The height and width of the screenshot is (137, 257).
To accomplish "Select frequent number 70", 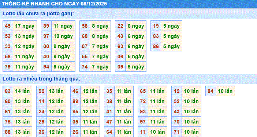I will click(x=177, y=122).
